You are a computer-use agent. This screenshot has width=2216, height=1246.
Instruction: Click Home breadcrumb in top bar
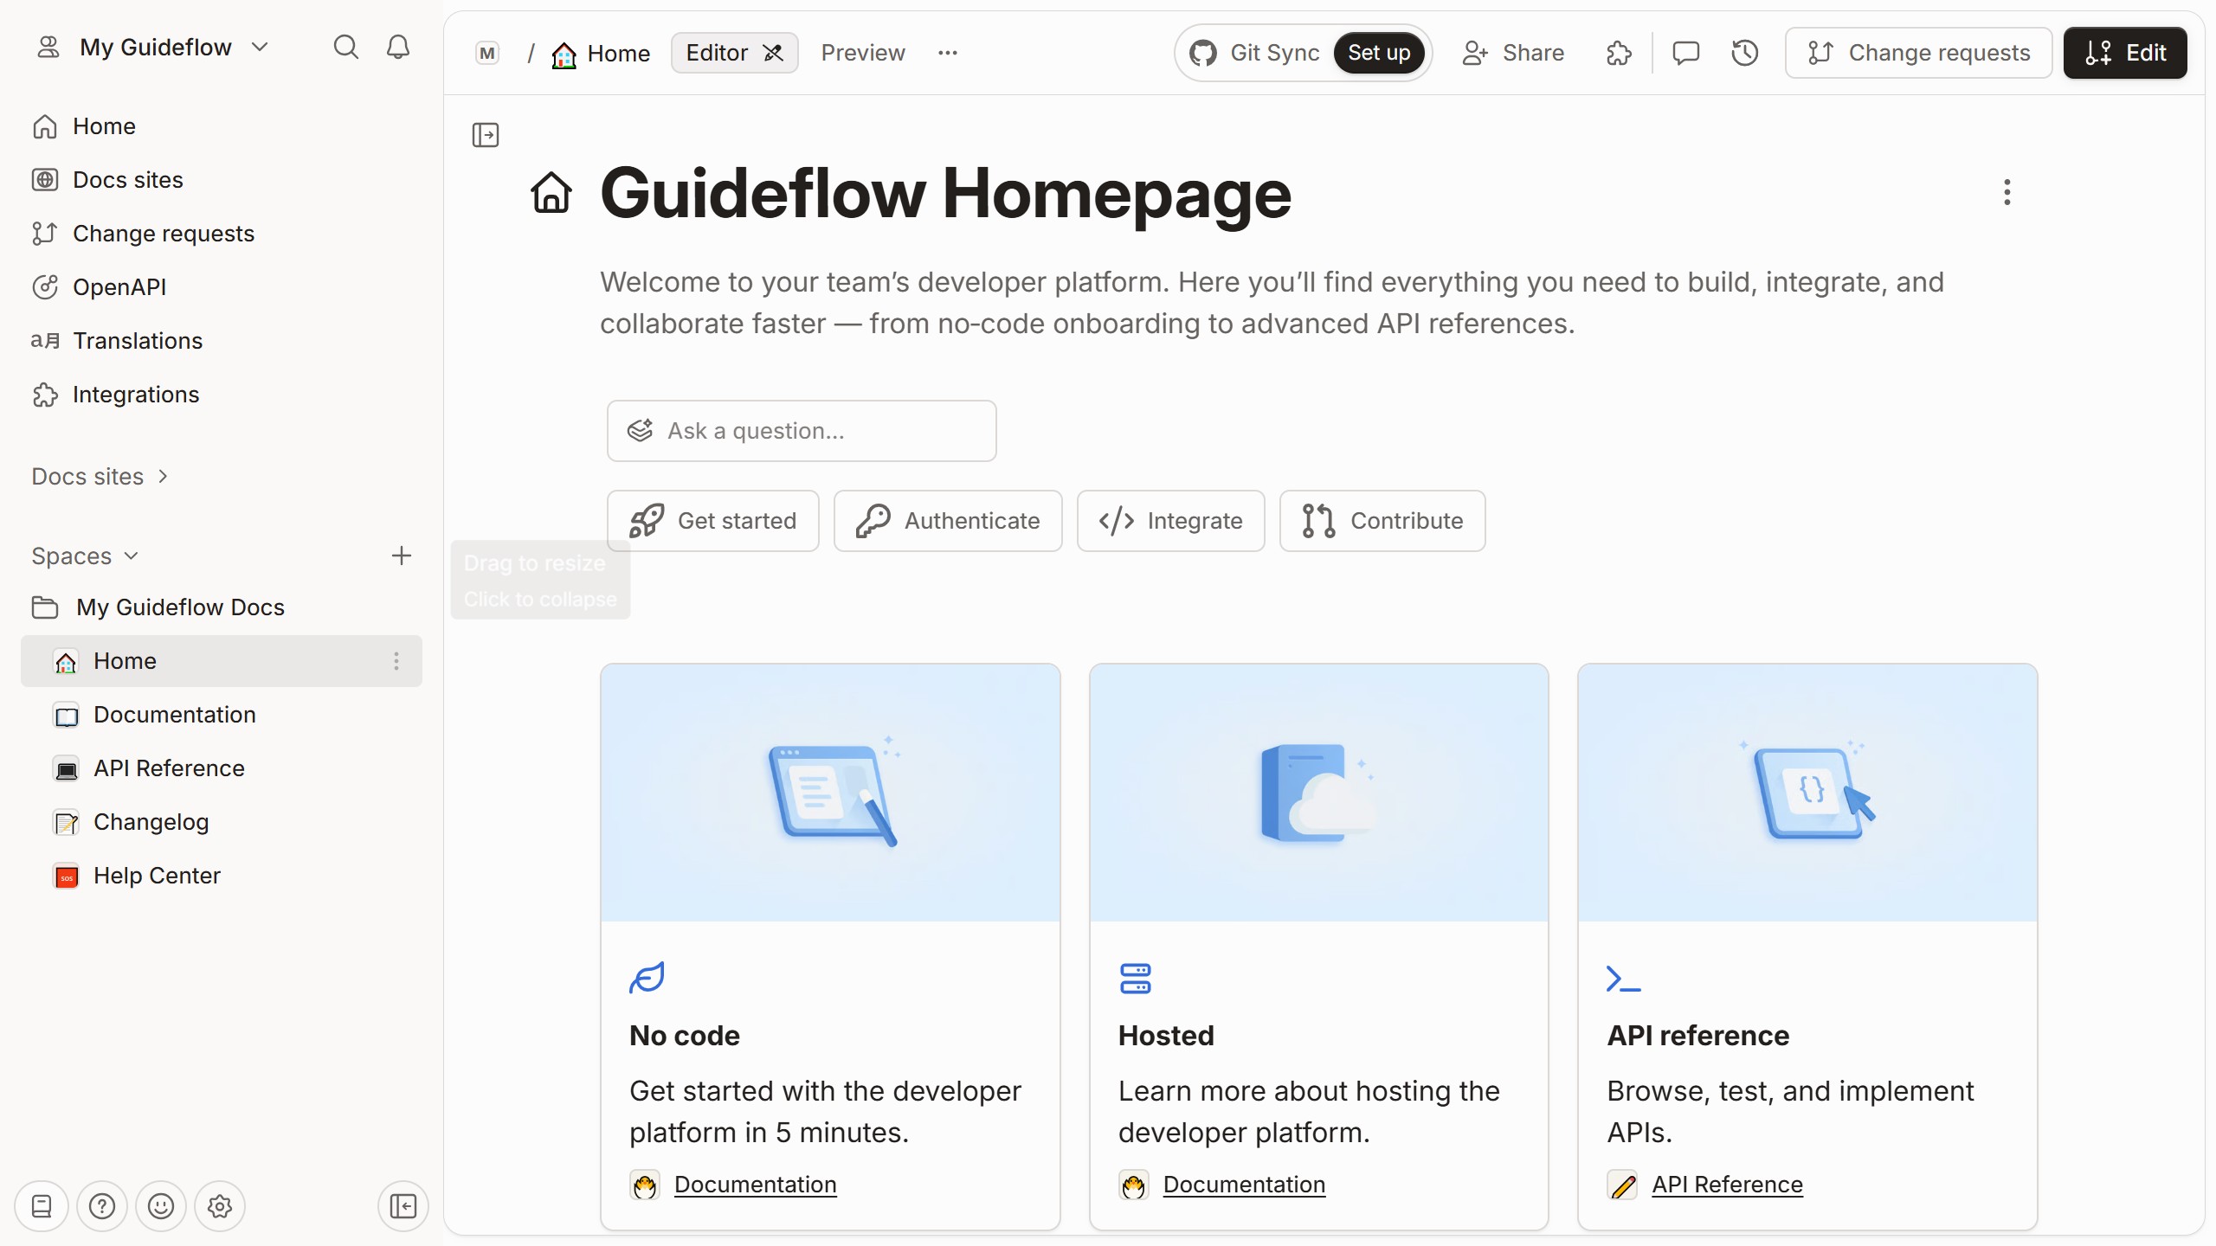point(601,54)
